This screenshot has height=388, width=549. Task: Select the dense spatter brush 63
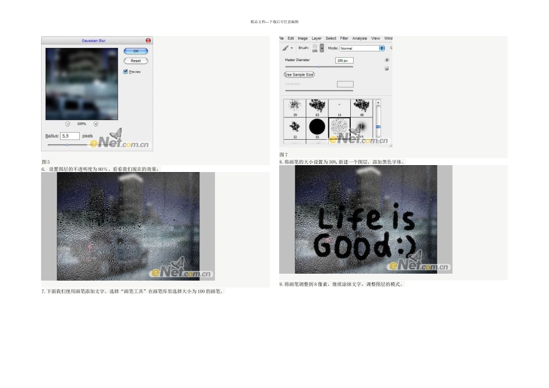[x=317, y=108]
